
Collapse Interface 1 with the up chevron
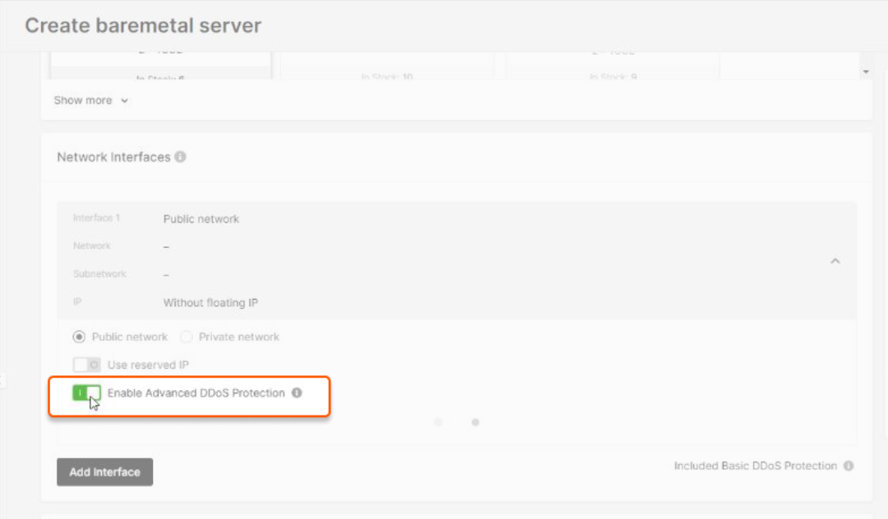click(x=835, y=260)
